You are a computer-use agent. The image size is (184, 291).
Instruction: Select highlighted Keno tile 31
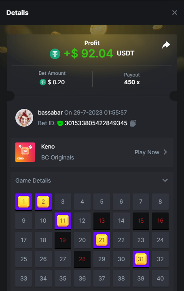click(x=141, y=259)
